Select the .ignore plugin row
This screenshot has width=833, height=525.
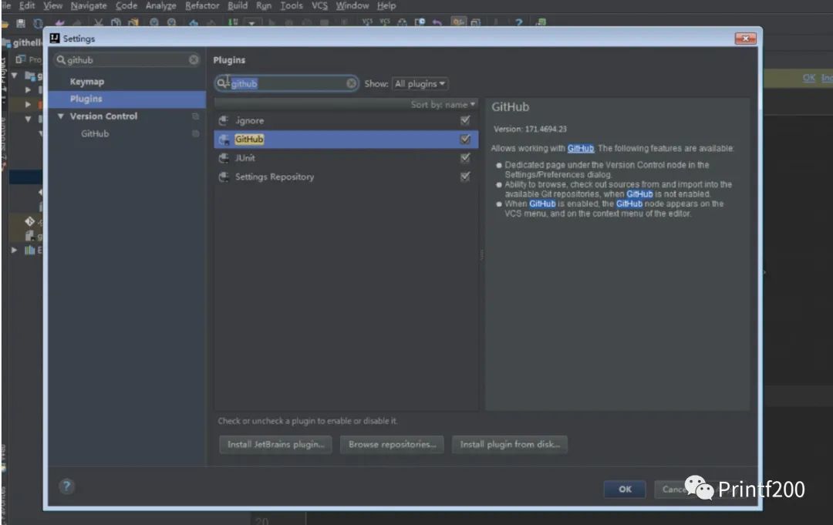tap(346, 120)
